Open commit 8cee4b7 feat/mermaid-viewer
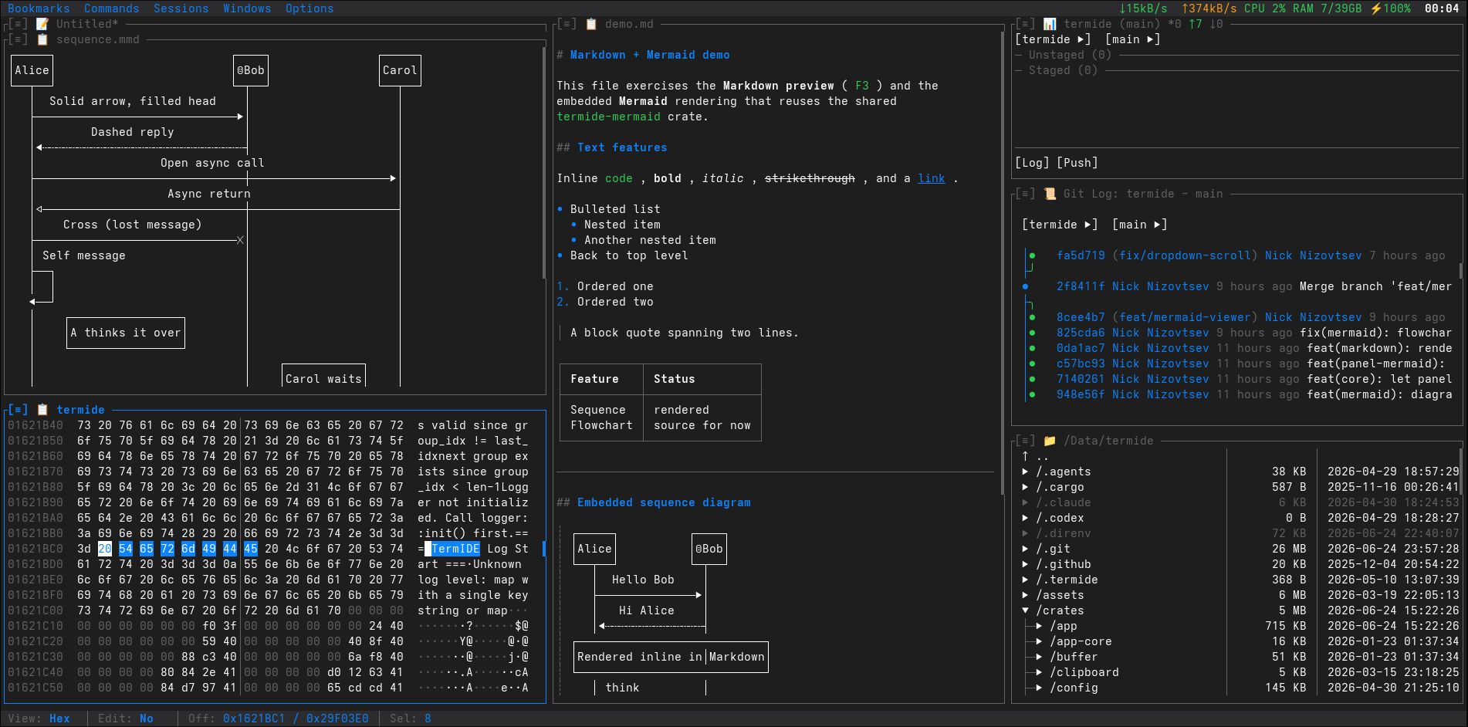Screen dimensions: 1468x727 point(1081,317)
